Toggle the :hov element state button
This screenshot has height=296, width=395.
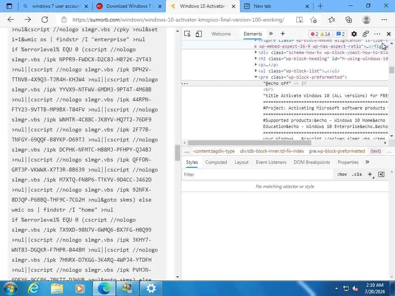point(342,175)
